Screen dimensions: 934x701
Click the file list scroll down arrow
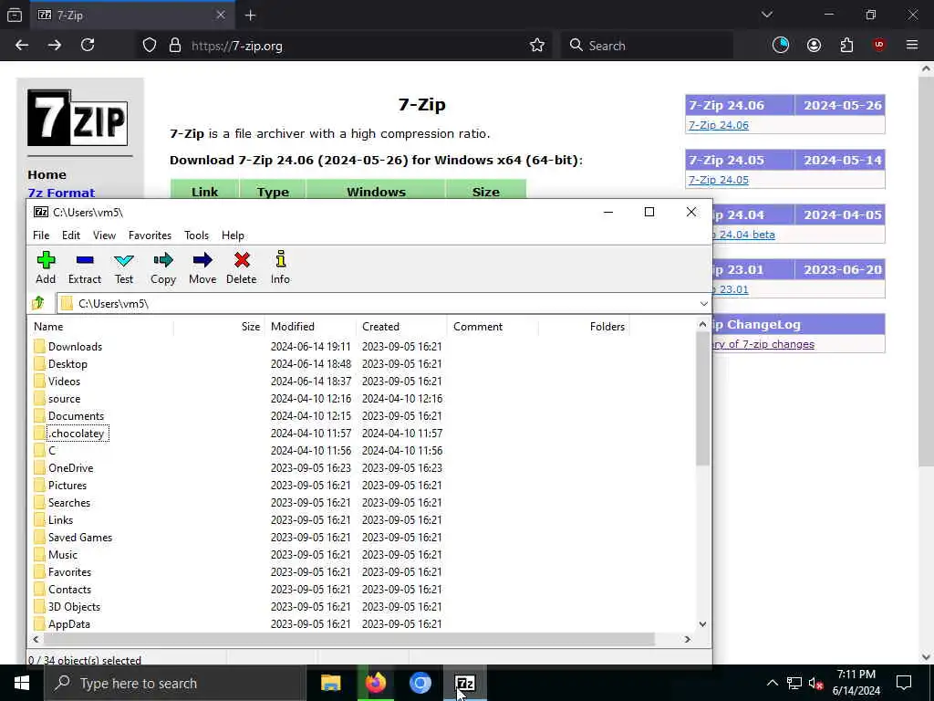(x=703, y=624)
